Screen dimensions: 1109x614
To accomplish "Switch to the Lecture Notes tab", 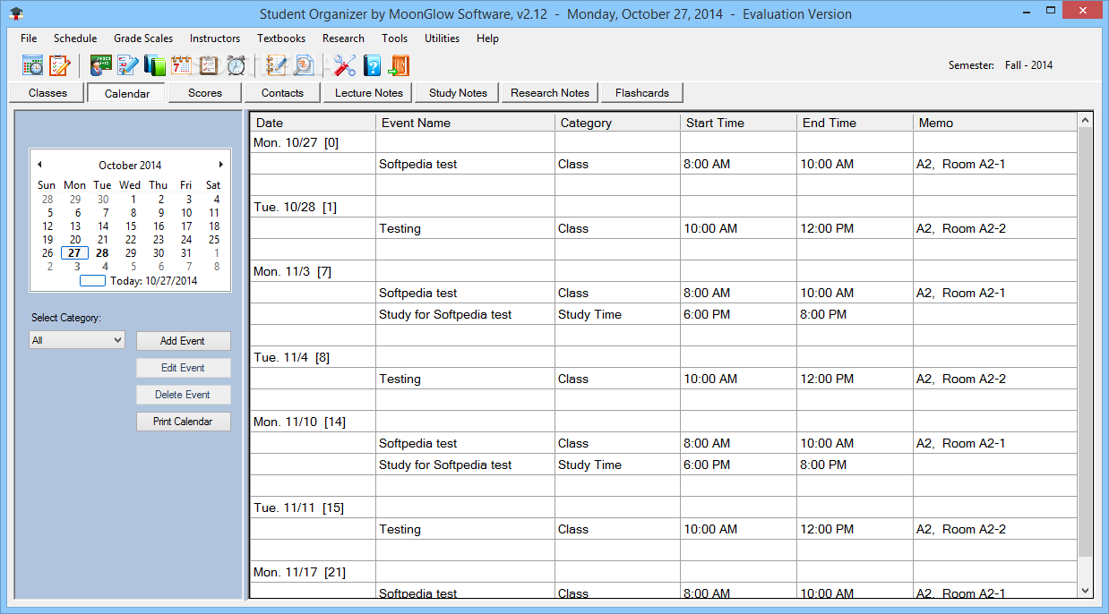I will tap(369, 92).
